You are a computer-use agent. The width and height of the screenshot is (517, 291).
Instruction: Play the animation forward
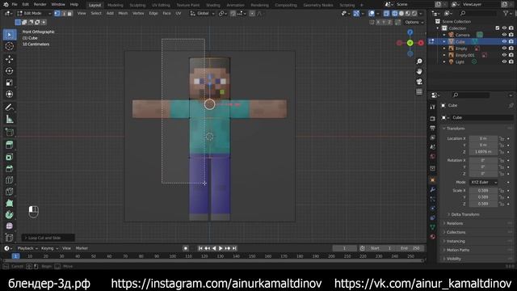click(x=221, y=248)
